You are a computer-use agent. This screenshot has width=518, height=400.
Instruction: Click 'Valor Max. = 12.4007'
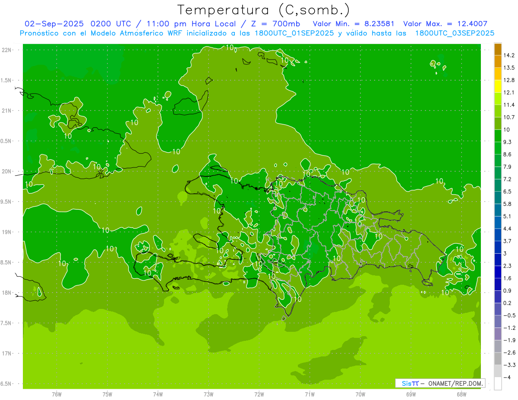445,24
